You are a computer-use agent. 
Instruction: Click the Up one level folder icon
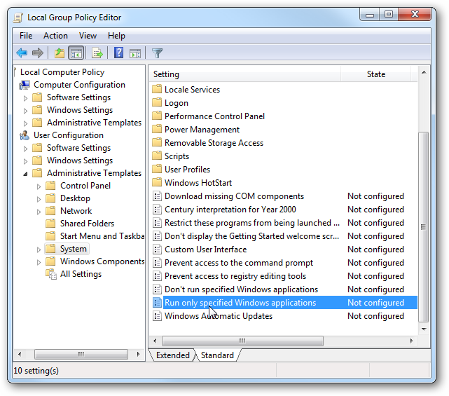pos(60,53)
